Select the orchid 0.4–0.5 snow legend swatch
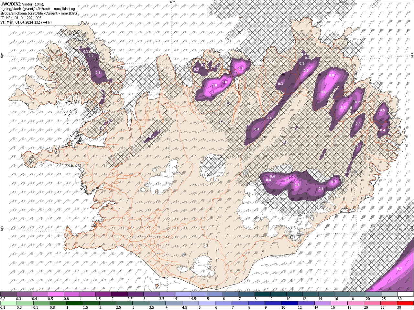 click(40, 294)
